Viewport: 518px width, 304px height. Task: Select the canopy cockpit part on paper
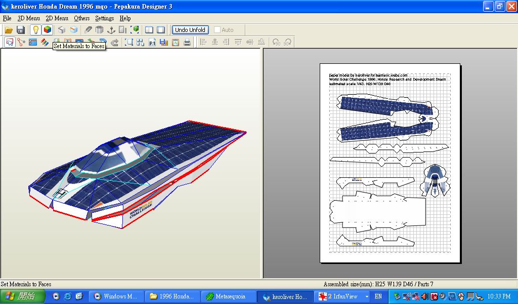435,180
